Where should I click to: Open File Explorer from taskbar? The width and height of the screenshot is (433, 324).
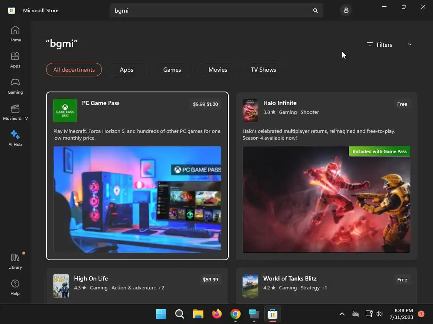(x=198, y=314)
